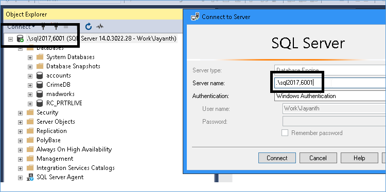Click into the Server name field

(x=330, y=83)
